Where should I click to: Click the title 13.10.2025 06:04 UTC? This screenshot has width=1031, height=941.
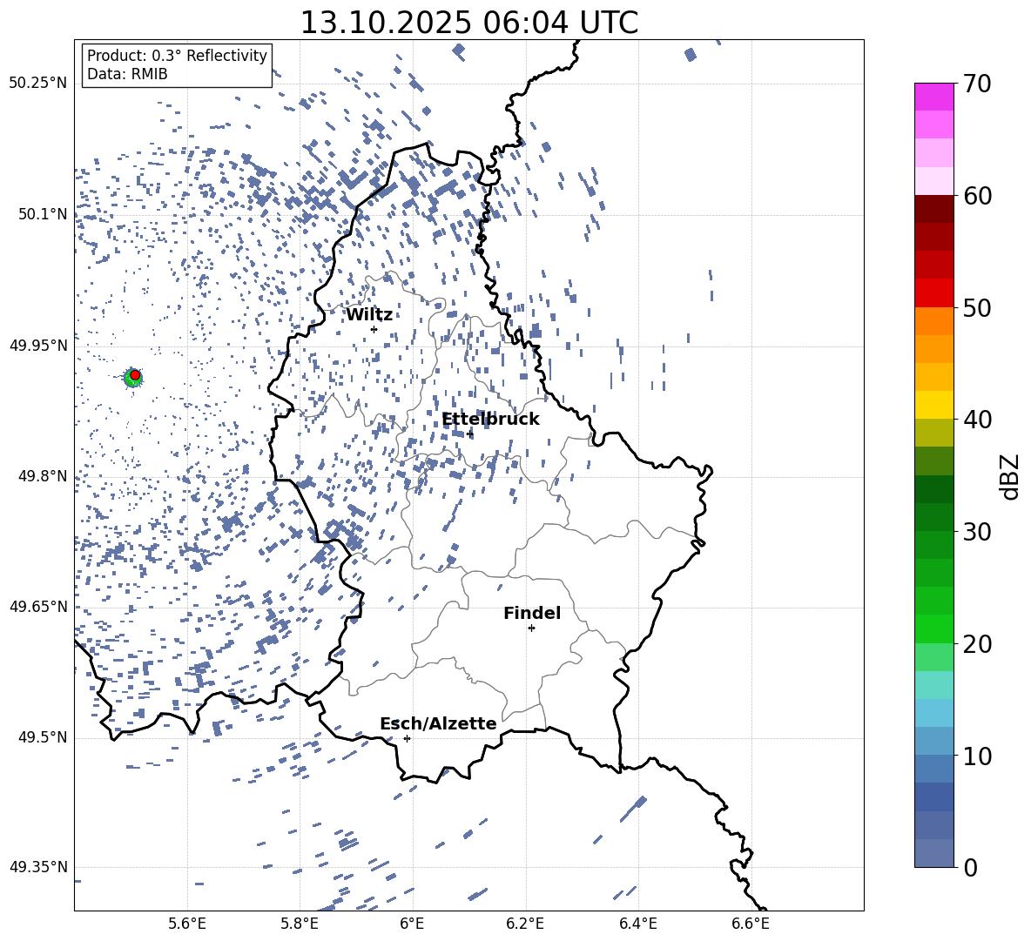pos(468,23)
